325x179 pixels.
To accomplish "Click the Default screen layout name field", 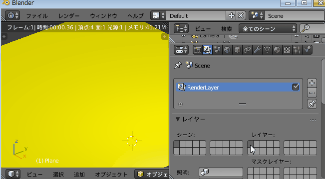I will tap(196, 16).
